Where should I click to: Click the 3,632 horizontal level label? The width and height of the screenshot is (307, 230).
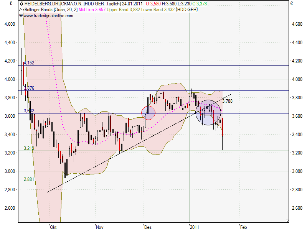[29, 111]
